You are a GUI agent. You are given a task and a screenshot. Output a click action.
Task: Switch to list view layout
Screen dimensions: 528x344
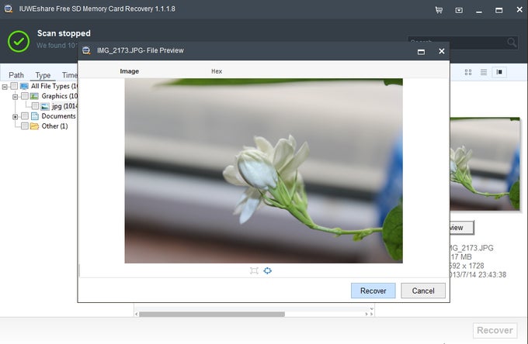click(484, 72)
